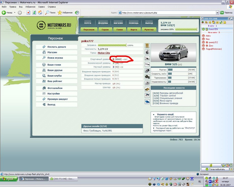This screenshot has height=187, width=234.
Task: Open Фотоальбом in sidebar
Action: click(57, 88)
